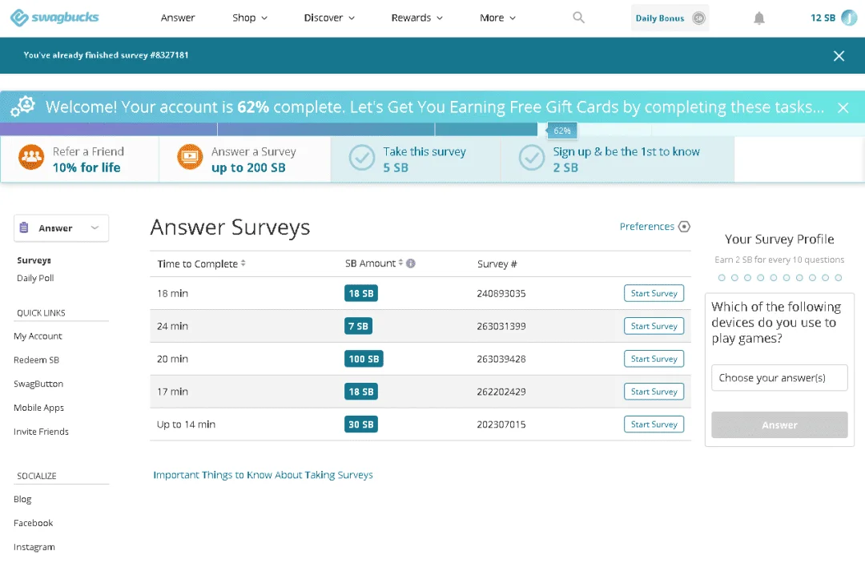This screenshot has height=563, width=865.
Task: Click Refer a Friend 10% for life
Action: click(79, 159)
